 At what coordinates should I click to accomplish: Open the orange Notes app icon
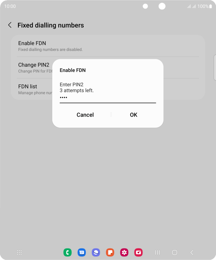click(x=110, y=252)
